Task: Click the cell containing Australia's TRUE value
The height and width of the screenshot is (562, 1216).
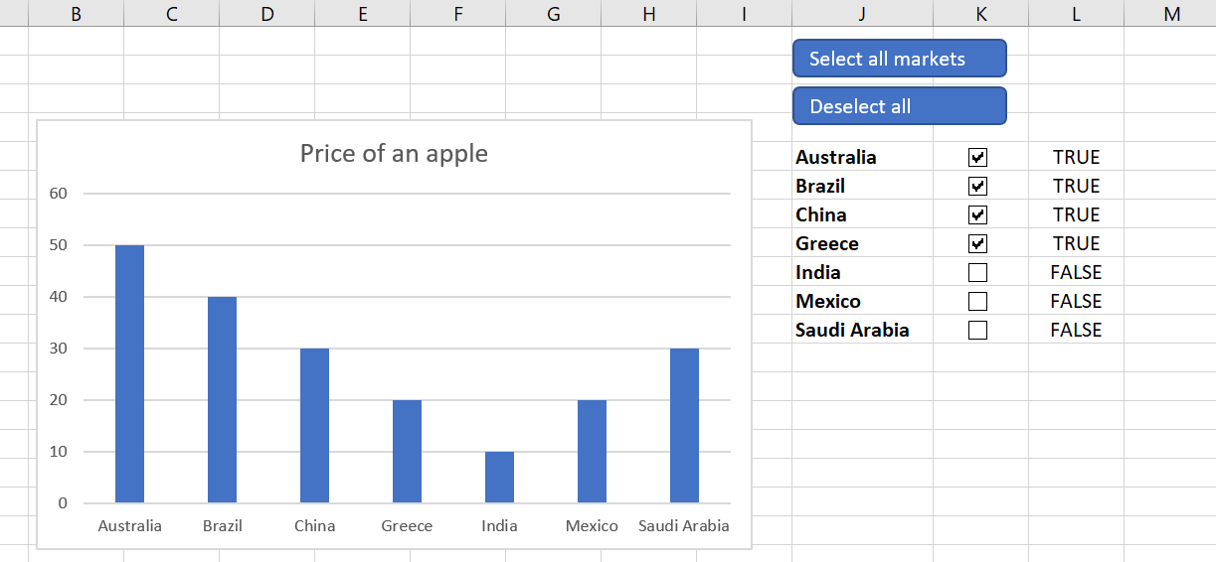Action: tap(1076, 157)
